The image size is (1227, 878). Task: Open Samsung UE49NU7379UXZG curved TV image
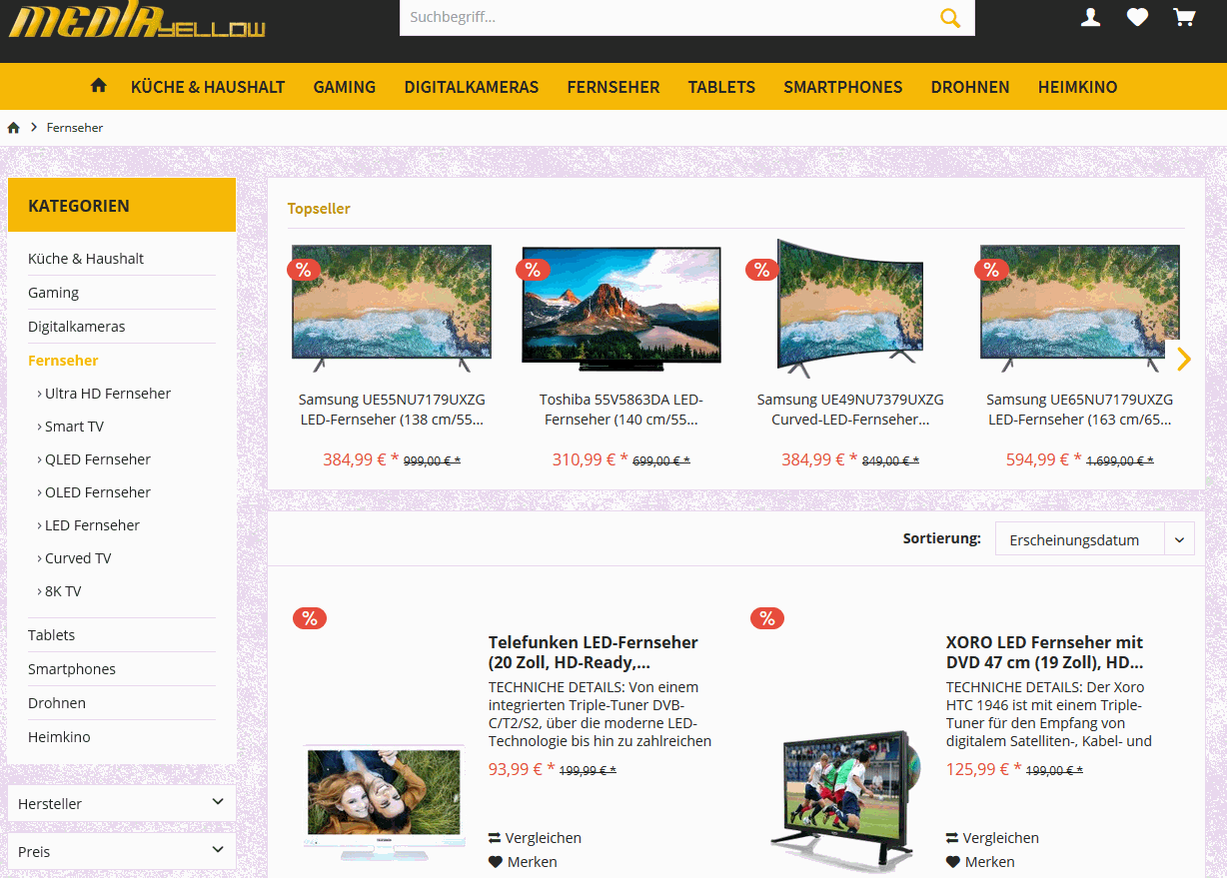[850, 308]
